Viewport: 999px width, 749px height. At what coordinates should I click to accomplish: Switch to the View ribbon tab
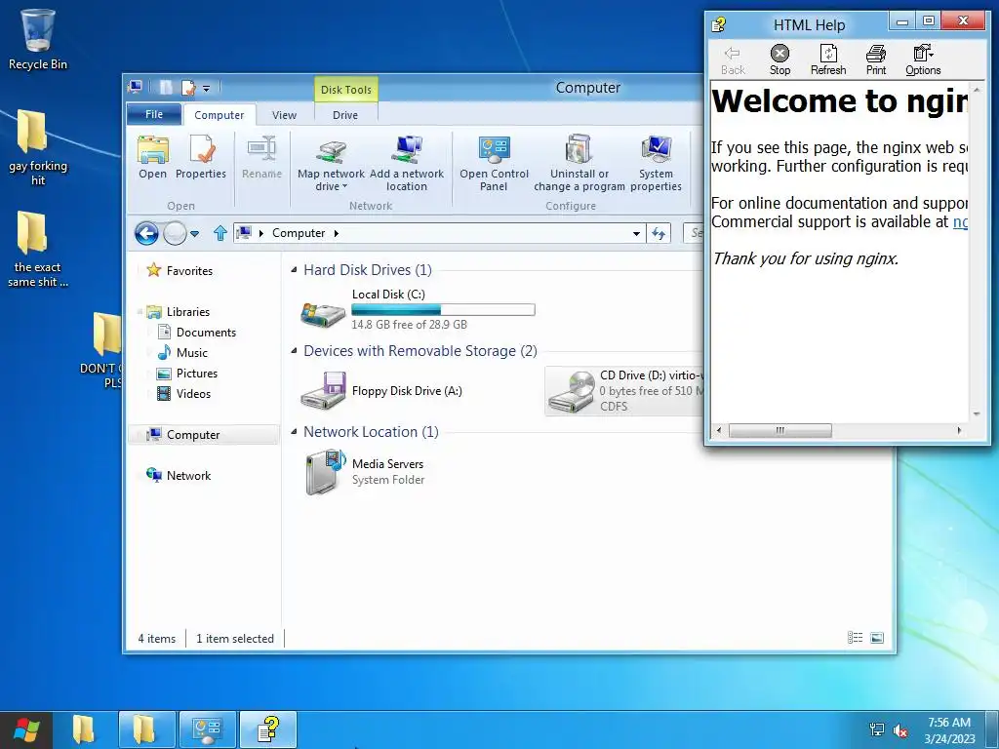[284, 115]
